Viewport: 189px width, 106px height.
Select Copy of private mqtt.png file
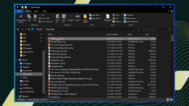(61, 57)
